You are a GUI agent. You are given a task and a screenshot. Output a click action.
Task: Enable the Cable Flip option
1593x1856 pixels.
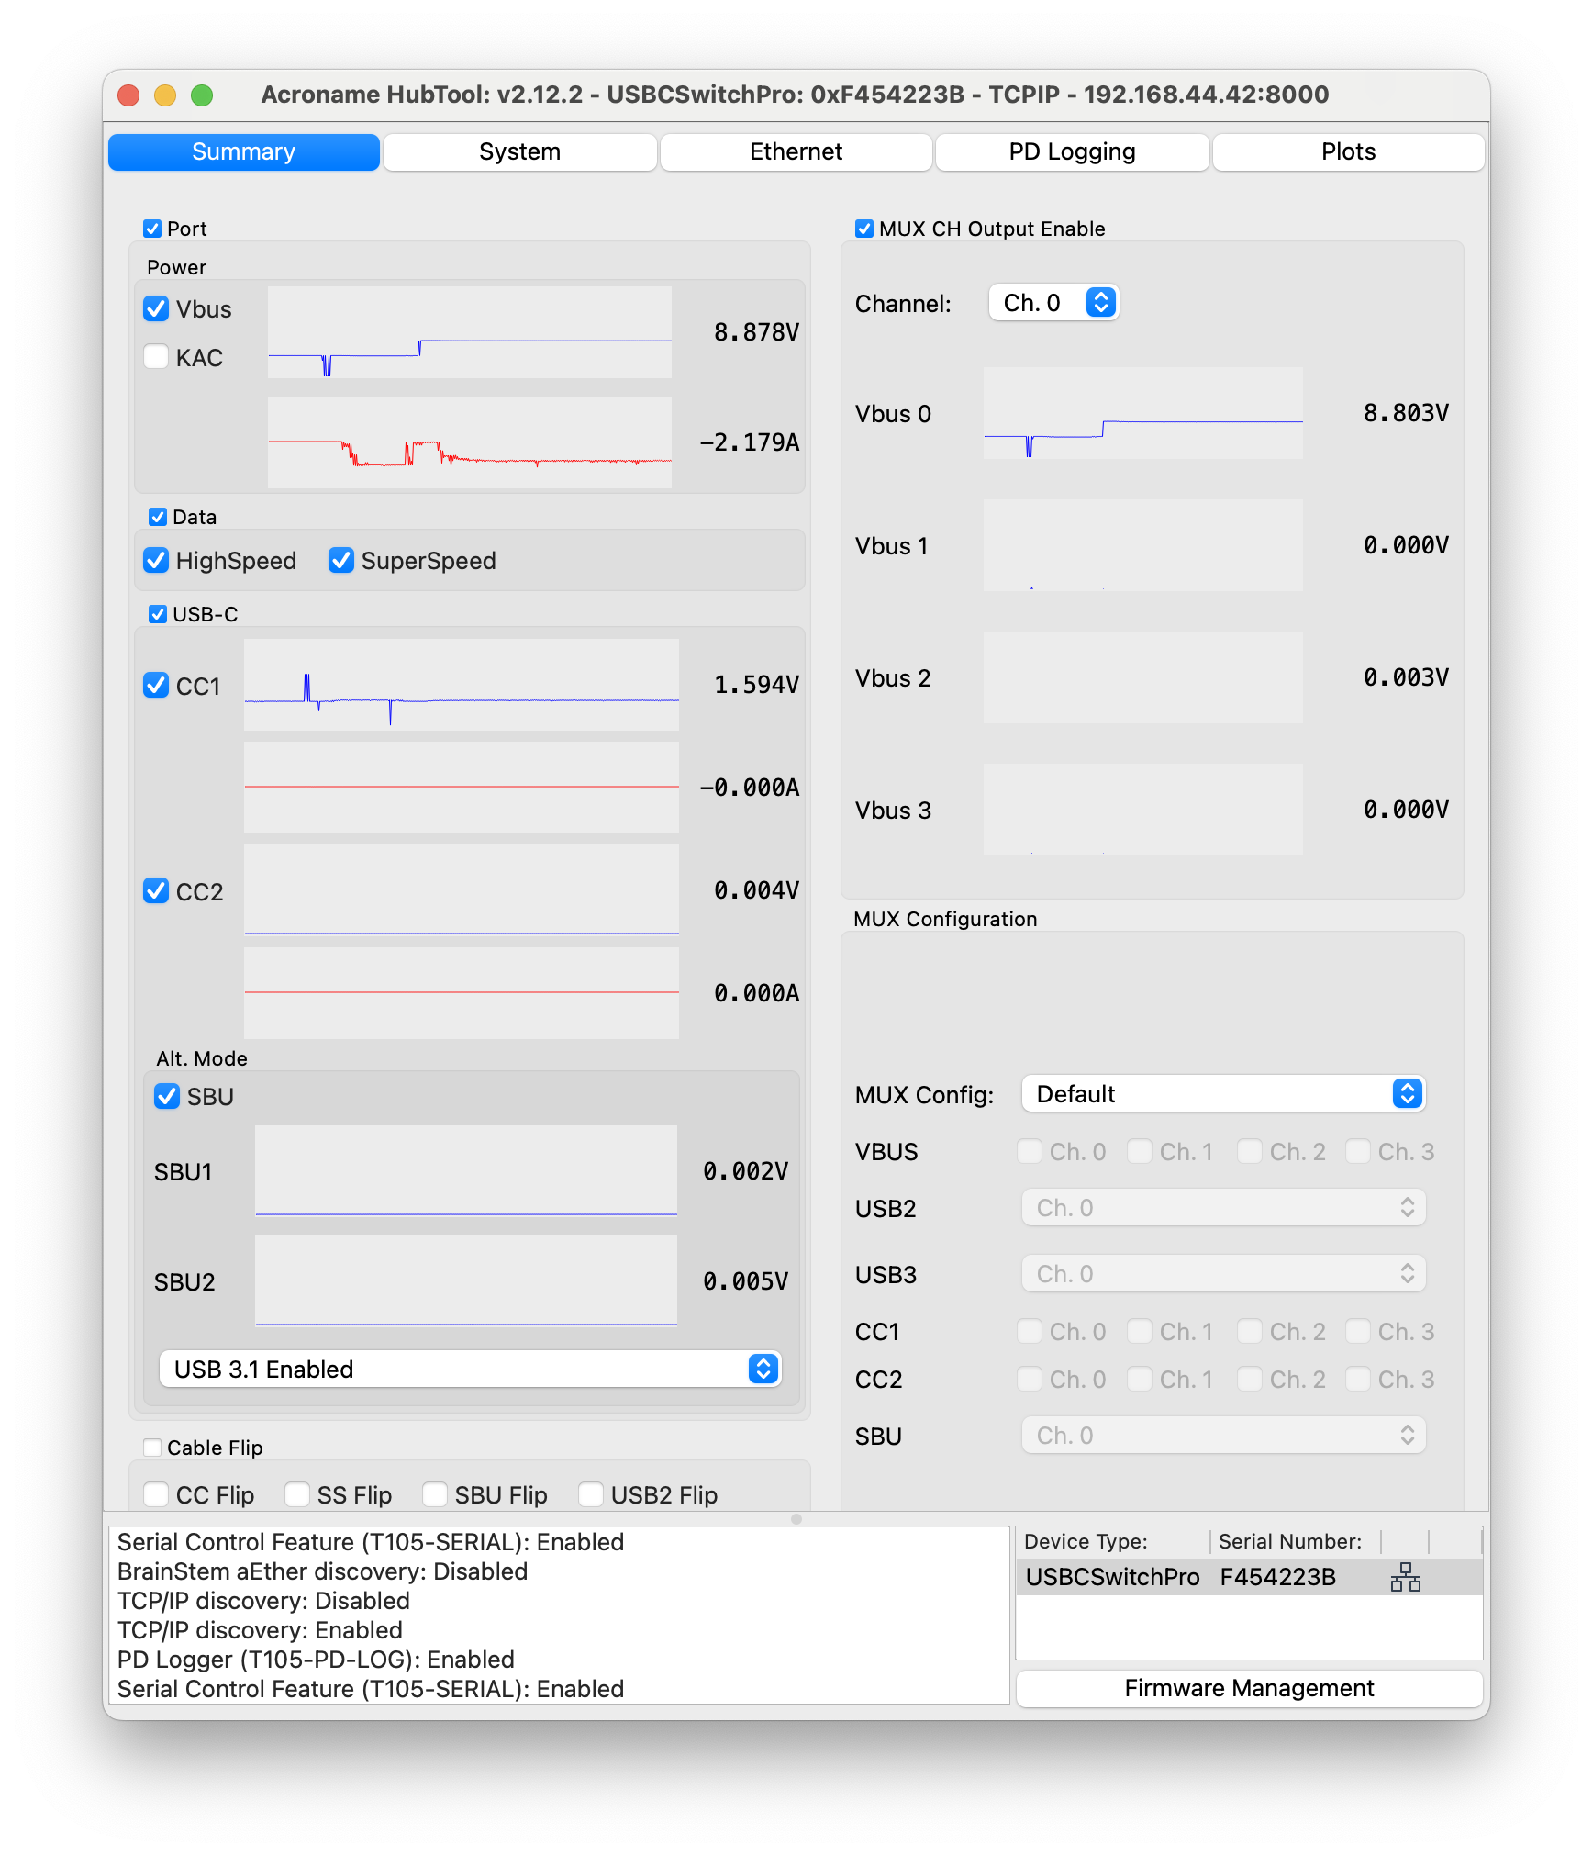[x=152, y=1448]
